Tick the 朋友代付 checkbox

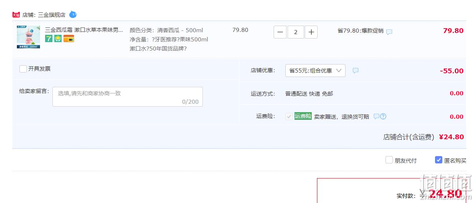tap(389, 160)
